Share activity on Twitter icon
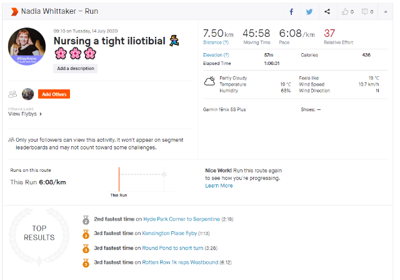 [x=309, y=12]
